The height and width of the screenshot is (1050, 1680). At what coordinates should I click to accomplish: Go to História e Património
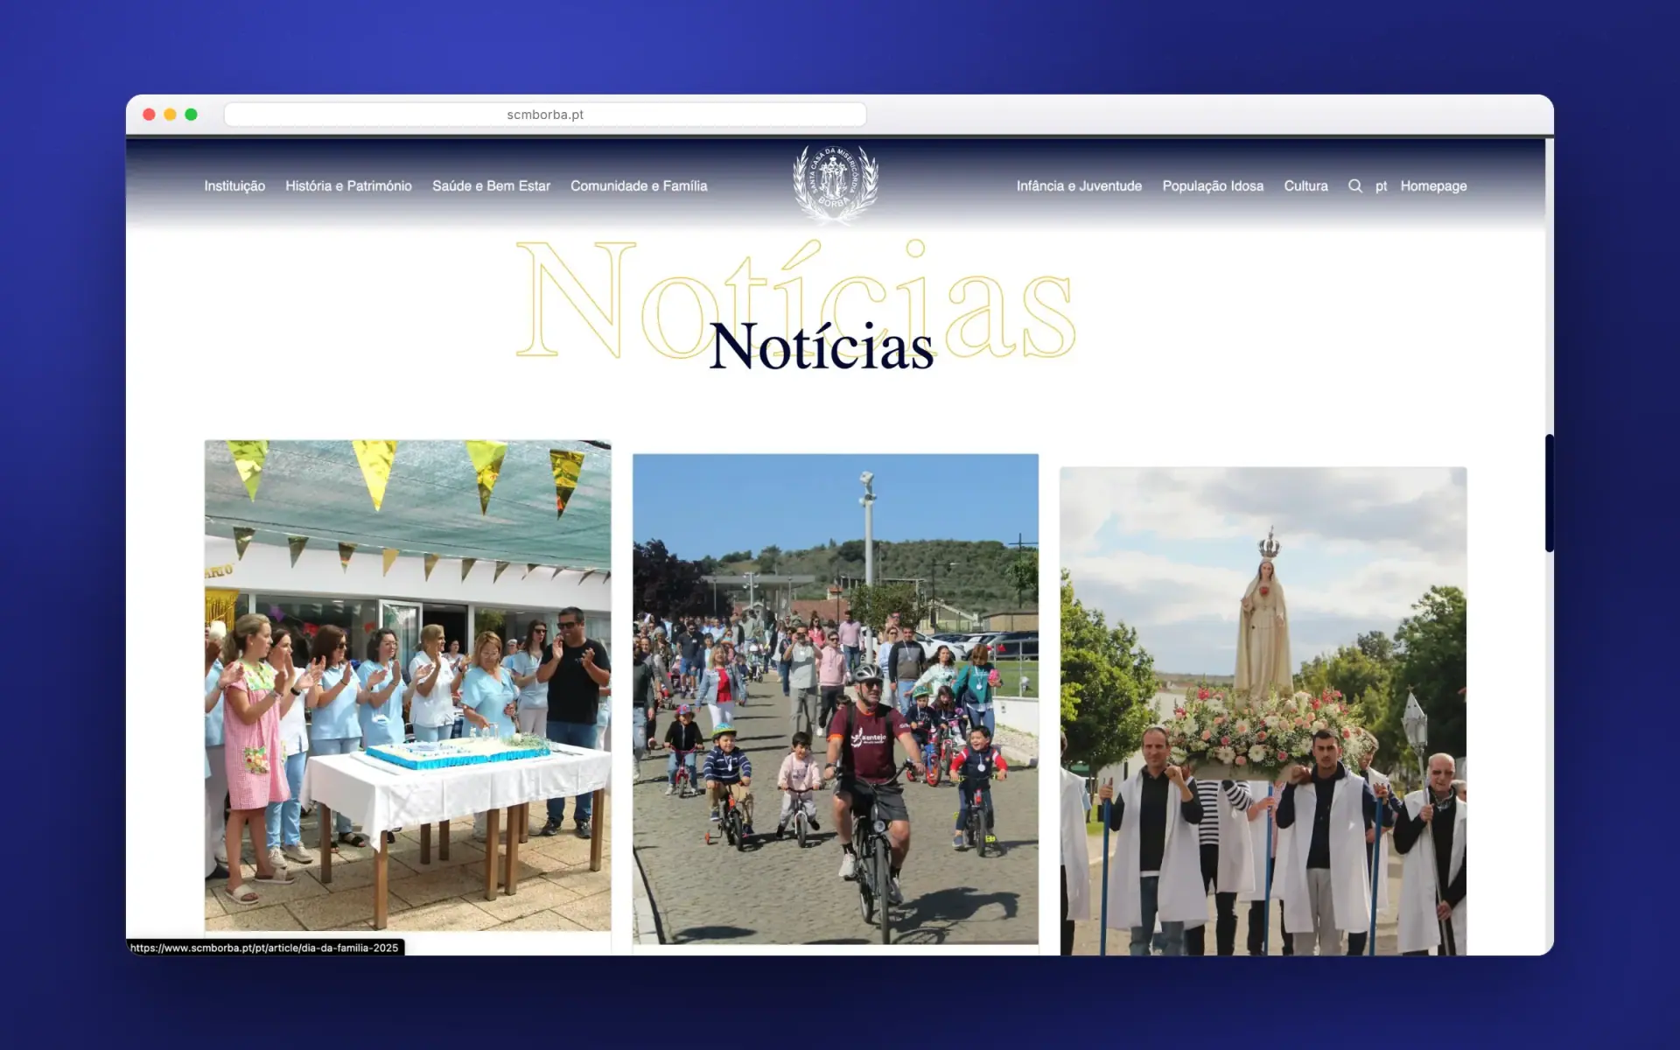pos(348,186)
